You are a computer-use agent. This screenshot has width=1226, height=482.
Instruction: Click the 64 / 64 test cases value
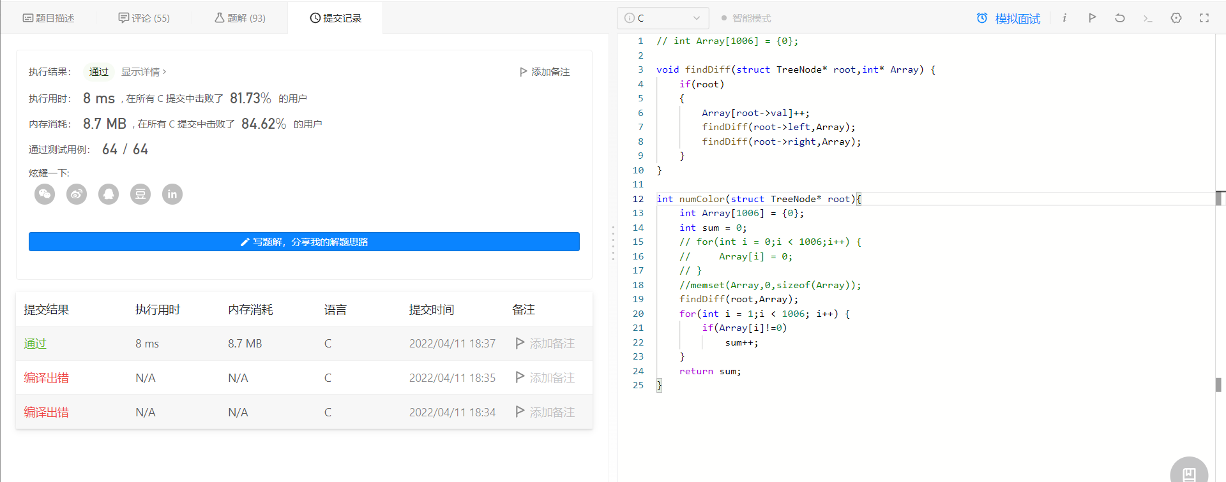[125, 149]
